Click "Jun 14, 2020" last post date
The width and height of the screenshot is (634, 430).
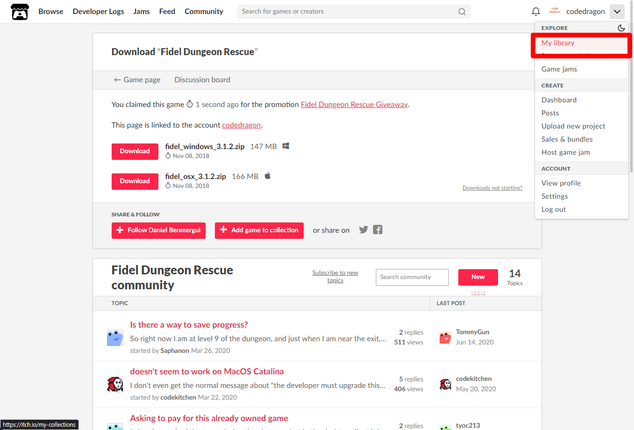pos(475,343)
